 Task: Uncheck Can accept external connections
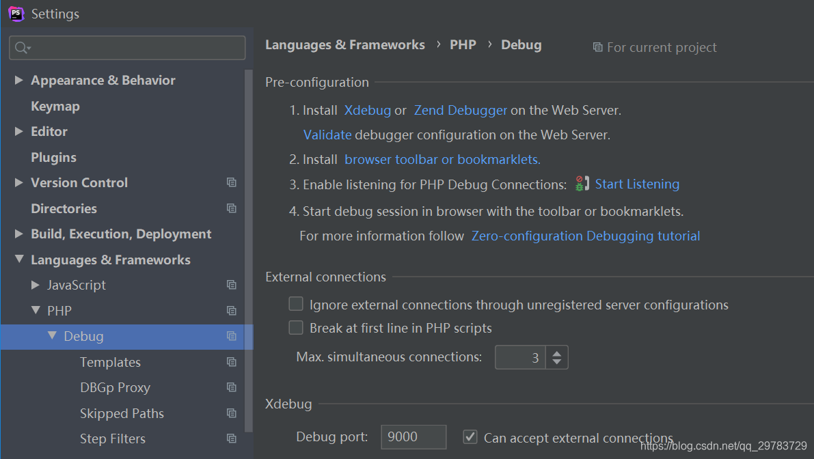click(x=470, y=436)
